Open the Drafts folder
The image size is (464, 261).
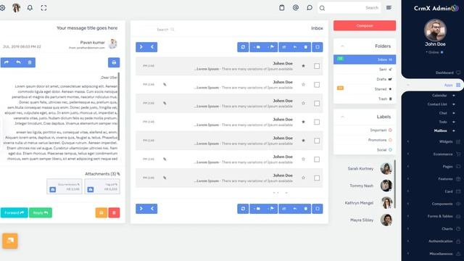pyautogui.click(x=365, y=79)
